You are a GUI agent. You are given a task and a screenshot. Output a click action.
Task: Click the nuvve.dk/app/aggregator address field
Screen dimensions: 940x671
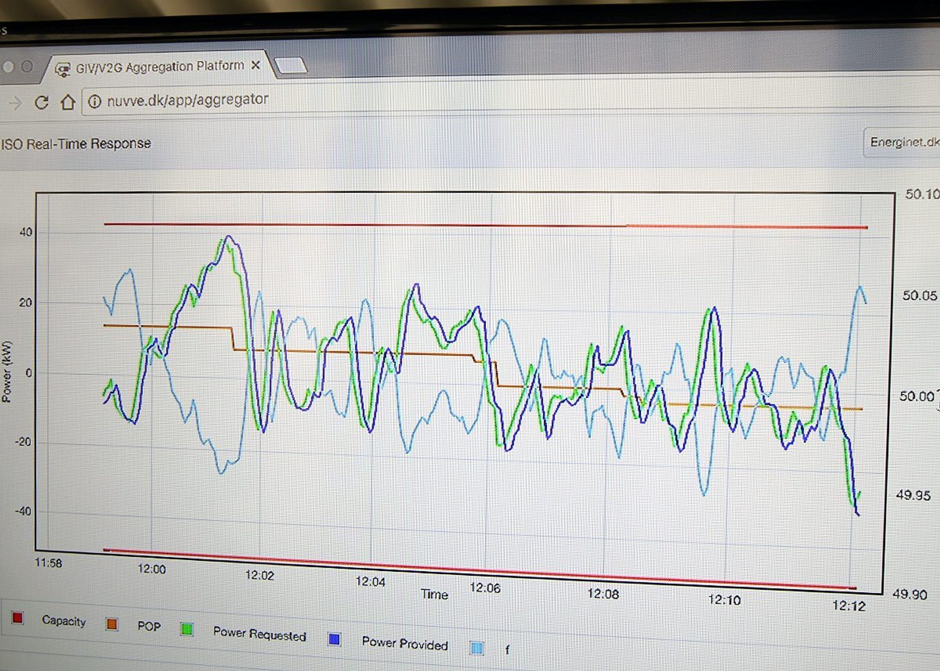[188, 100]
